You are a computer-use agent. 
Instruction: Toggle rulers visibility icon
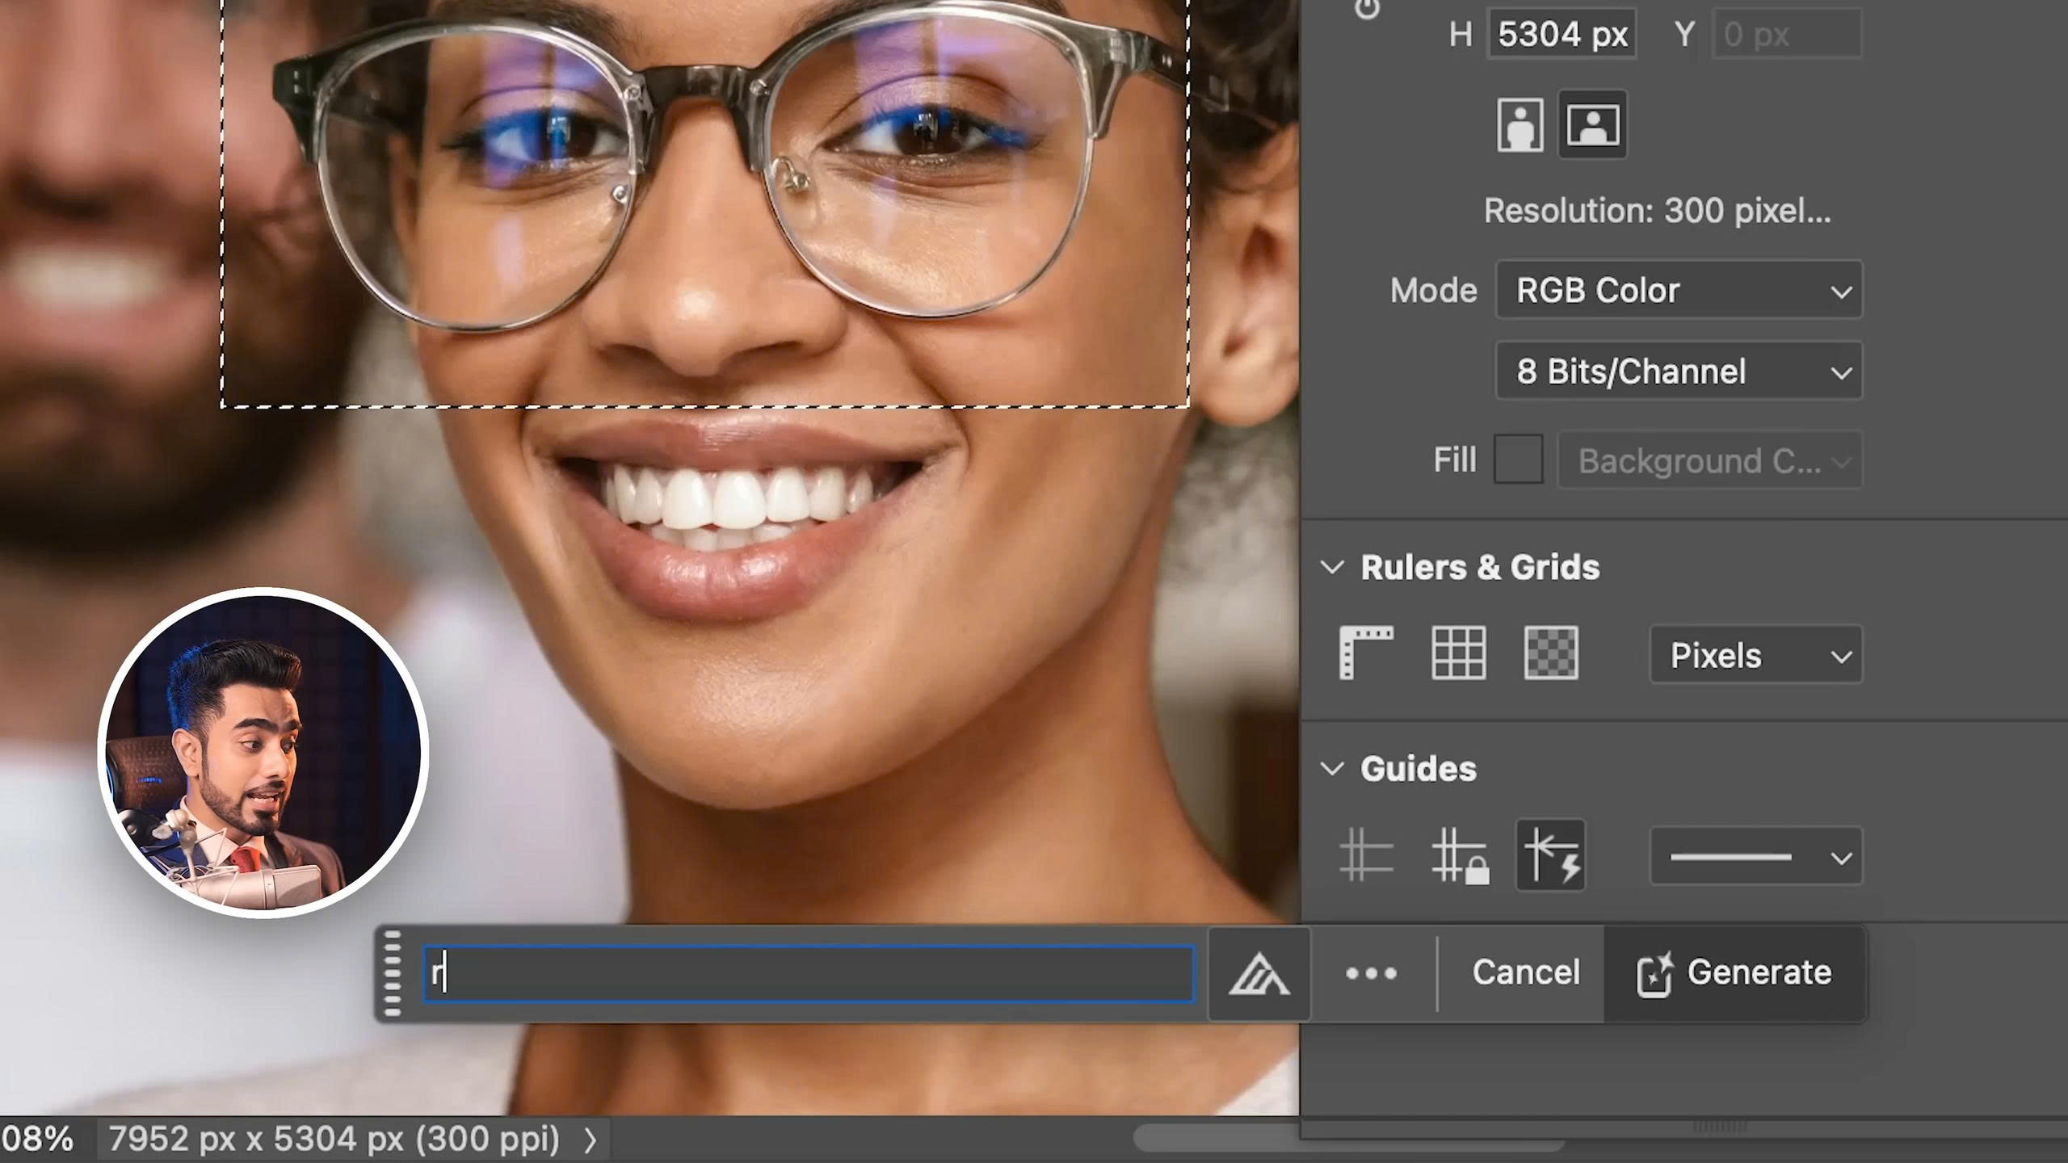point(1366,653)
